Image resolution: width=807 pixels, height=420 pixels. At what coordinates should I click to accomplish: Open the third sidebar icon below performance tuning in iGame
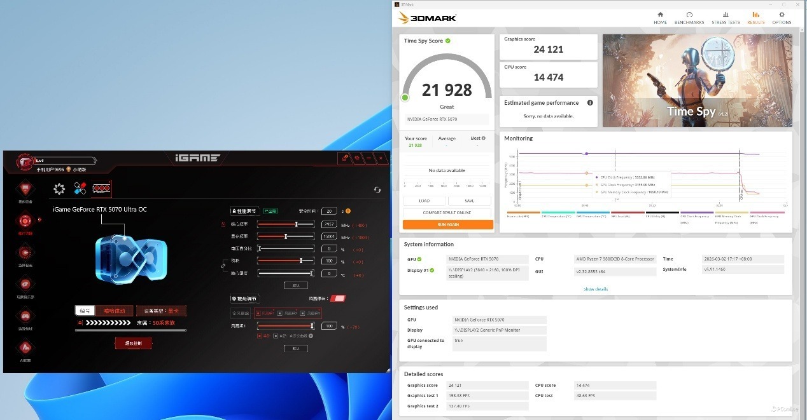click(x=25, y=252)
